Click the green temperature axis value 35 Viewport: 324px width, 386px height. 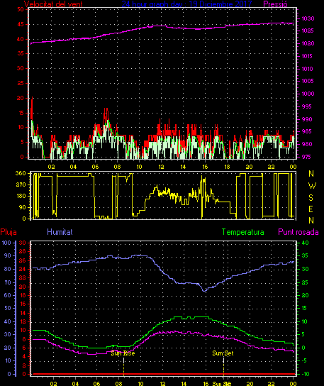coord(305,255)
